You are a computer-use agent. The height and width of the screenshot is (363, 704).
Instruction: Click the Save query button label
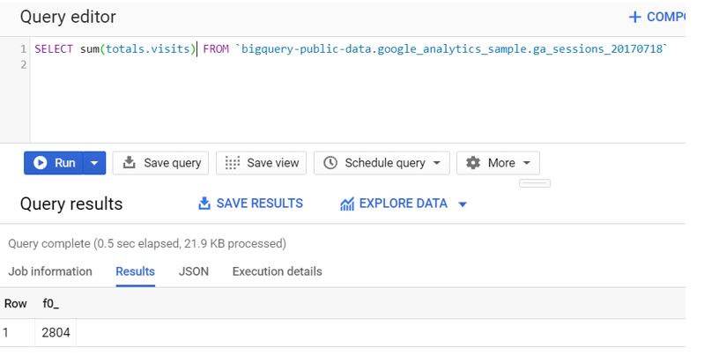[173, 163]
